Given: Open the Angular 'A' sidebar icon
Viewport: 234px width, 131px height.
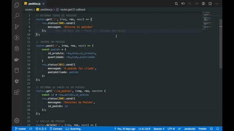Looking at the screenshot, I should click(x=17, y=81).
